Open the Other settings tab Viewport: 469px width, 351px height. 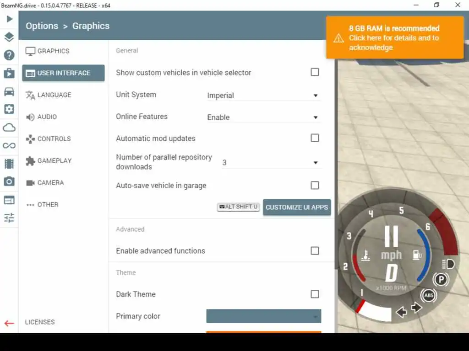click(x=63, y=204)
